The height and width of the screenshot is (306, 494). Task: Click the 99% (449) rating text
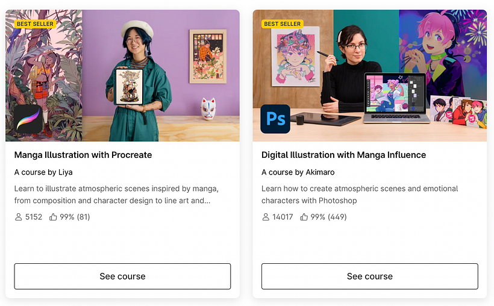pos(328,217)
